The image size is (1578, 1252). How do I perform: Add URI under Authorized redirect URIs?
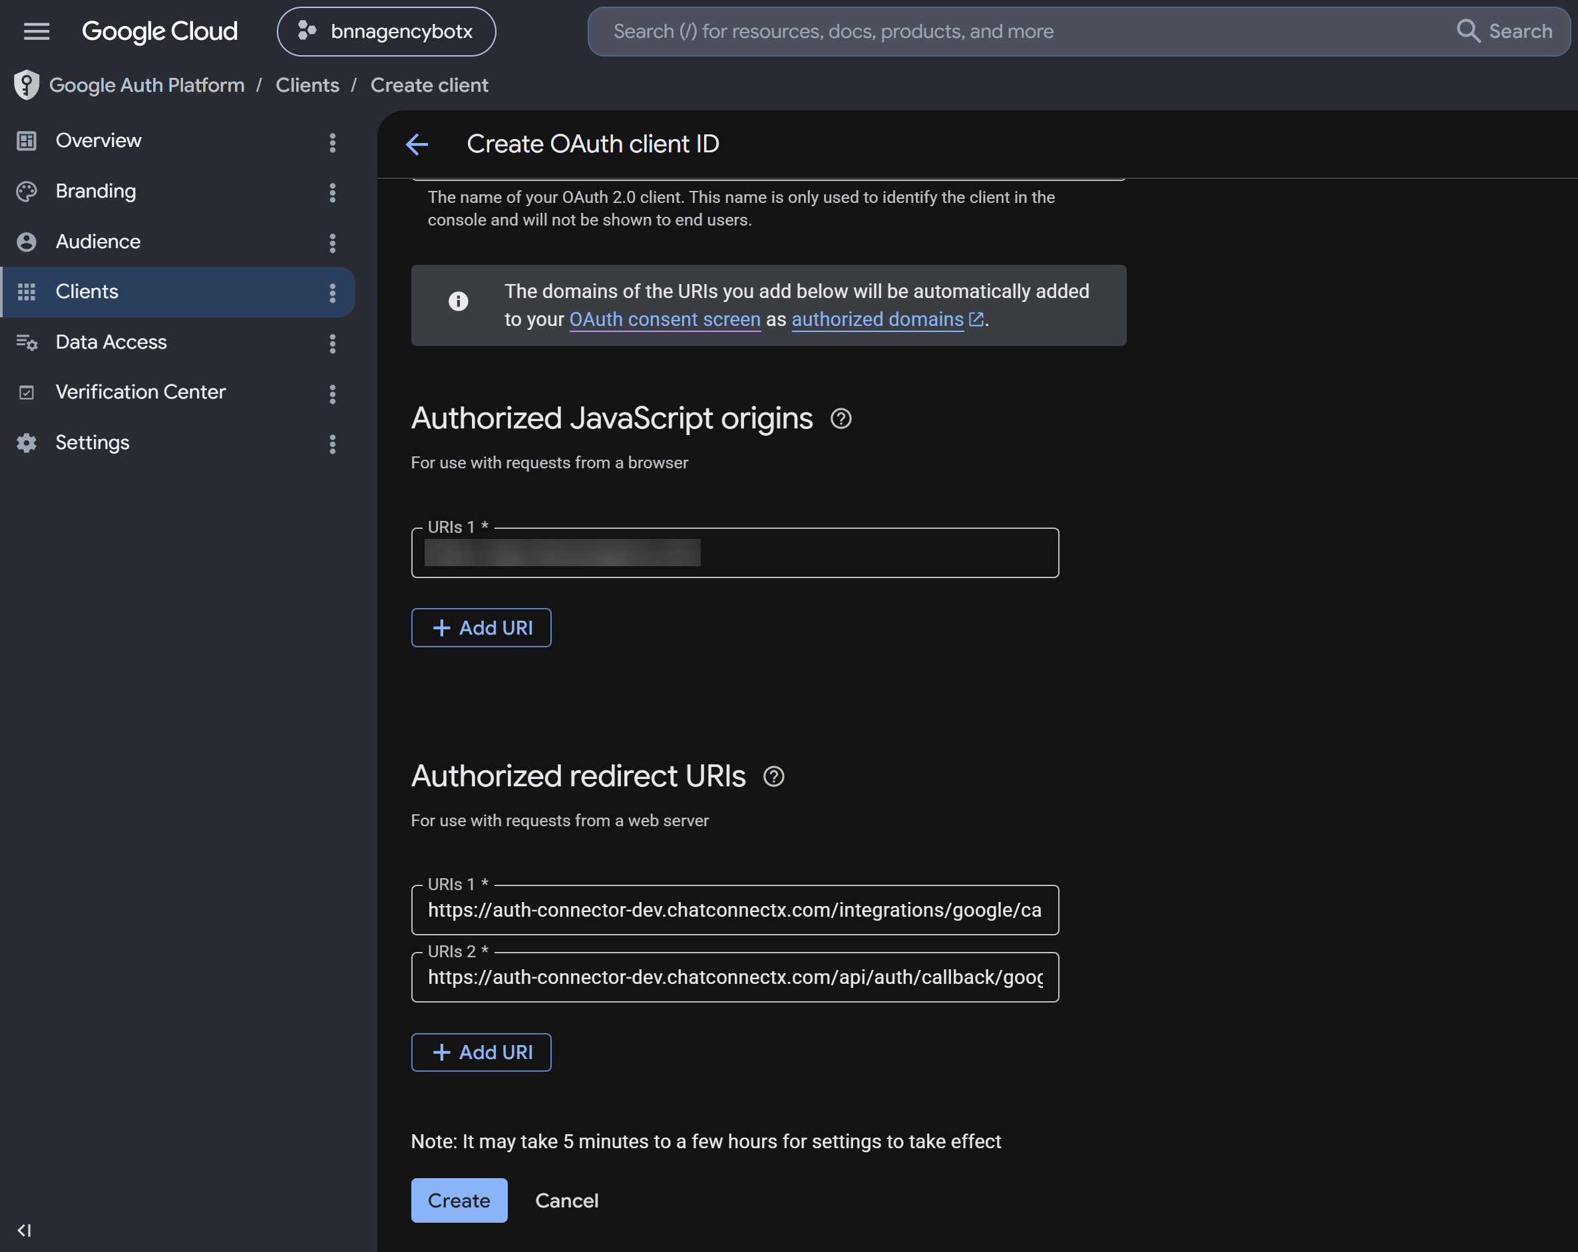[x=481, y=1052]
